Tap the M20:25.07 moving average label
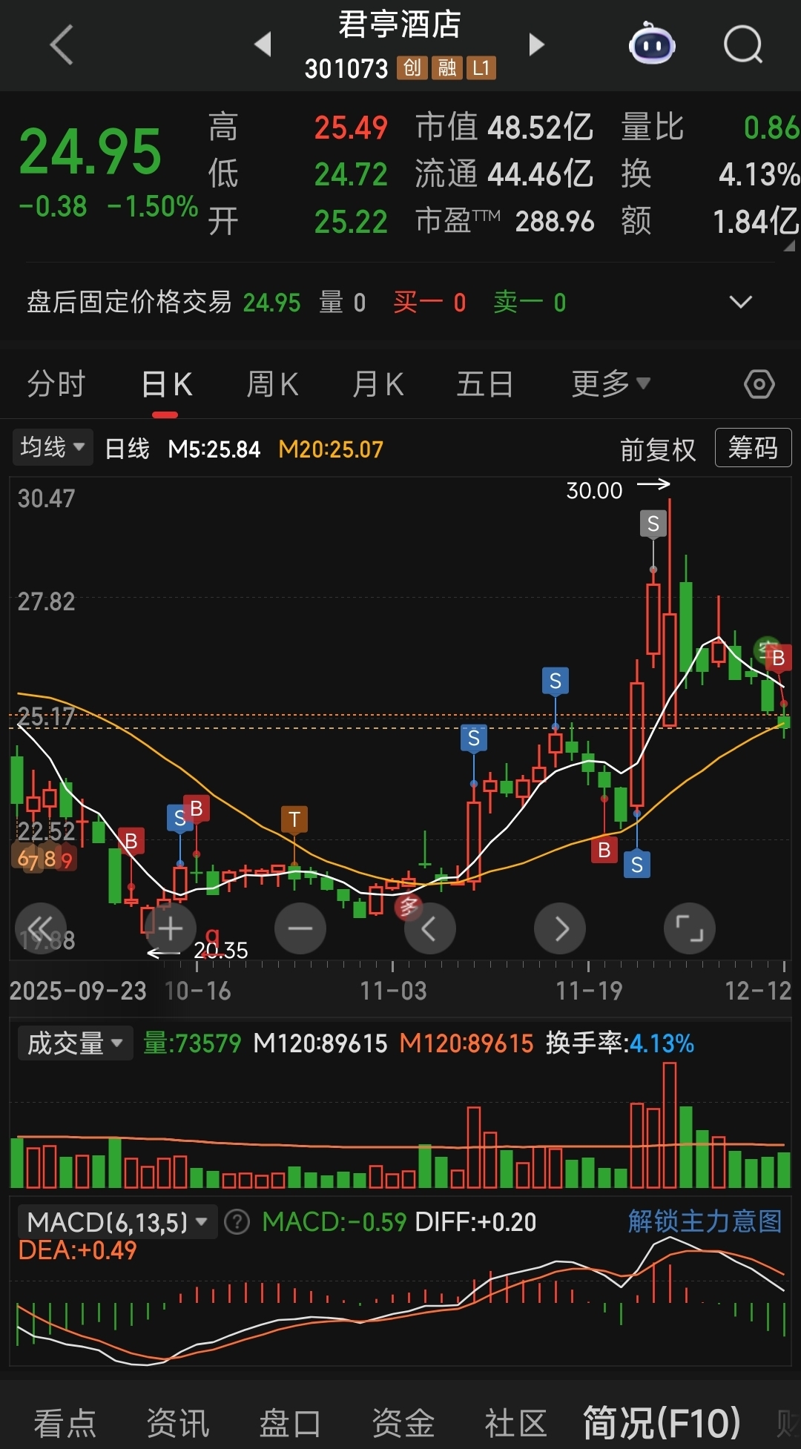Viewport: 801px width, 1449px height. (331, 449)
